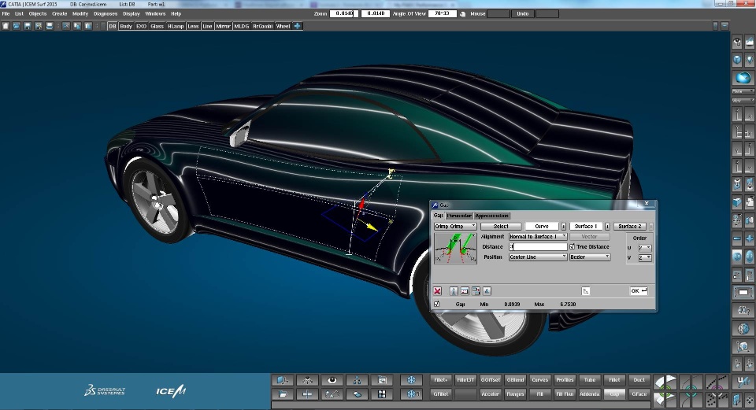756x410 pixels.
Task: Open the Crimp Crimp type dropdown
Action: coord(455,226)
